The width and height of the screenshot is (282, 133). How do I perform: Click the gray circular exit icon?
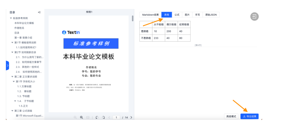(254, 17)
